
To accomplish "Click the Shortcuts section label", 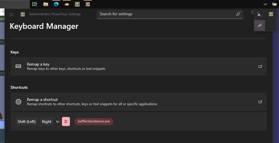I will click(x=19, y=87).
